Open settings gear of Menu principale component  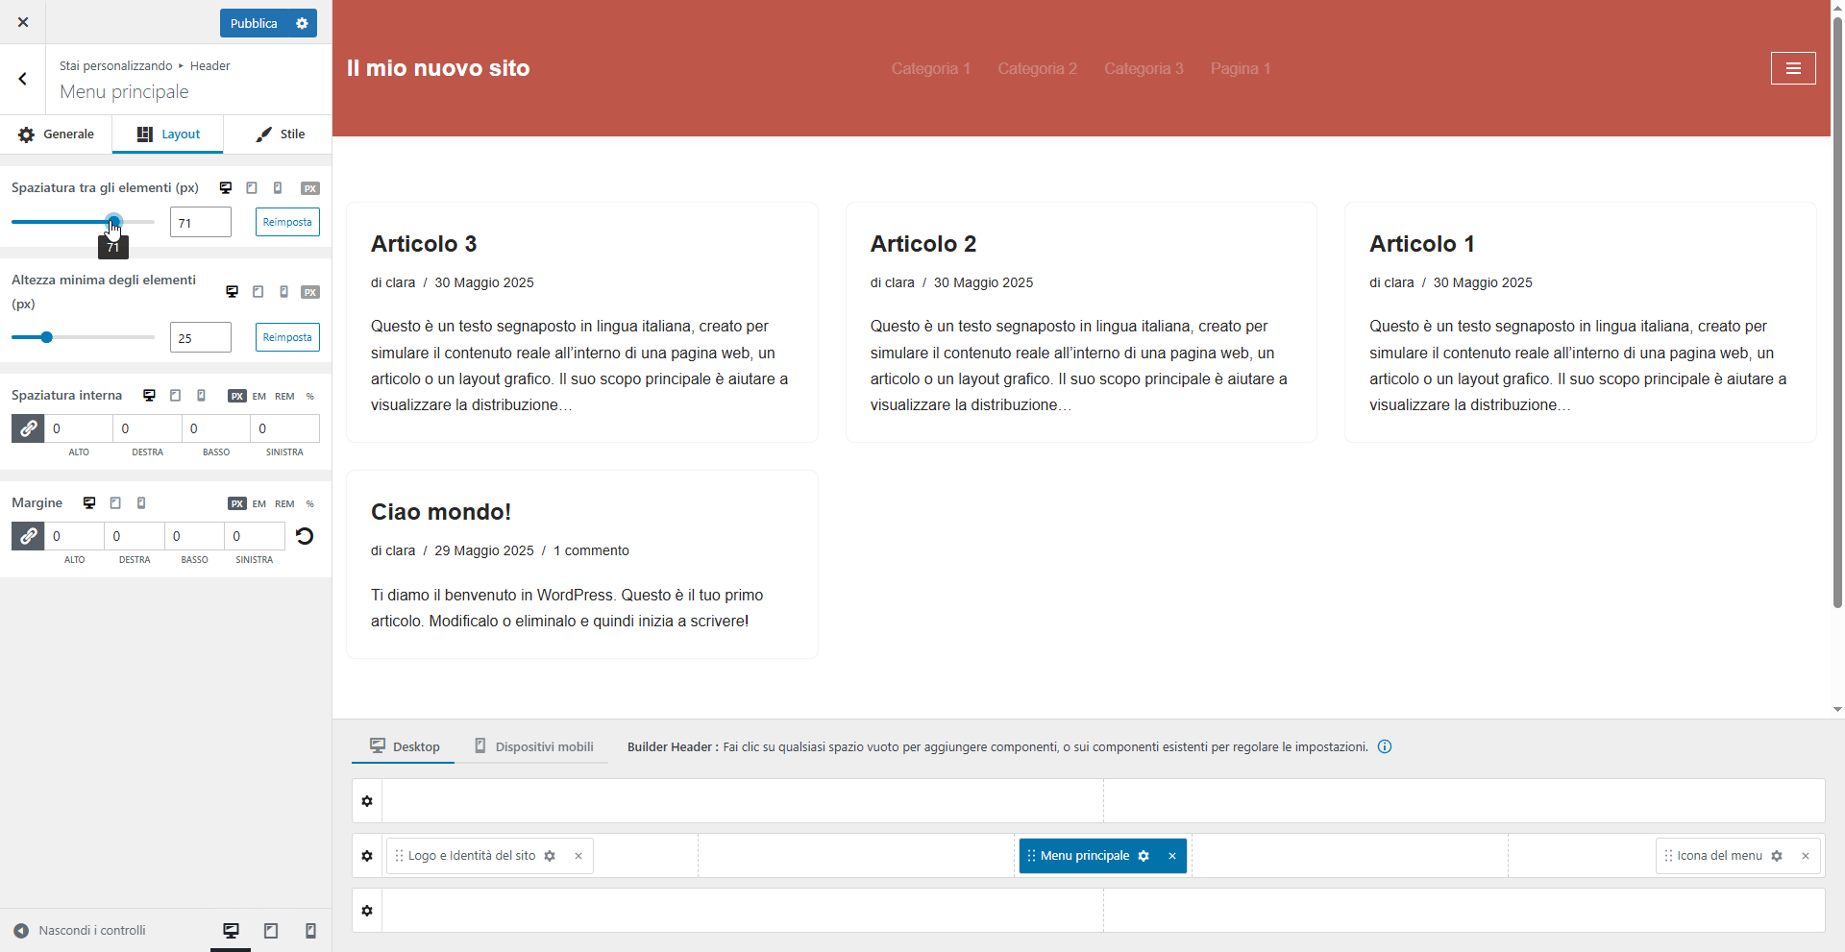pos(1144,856)
